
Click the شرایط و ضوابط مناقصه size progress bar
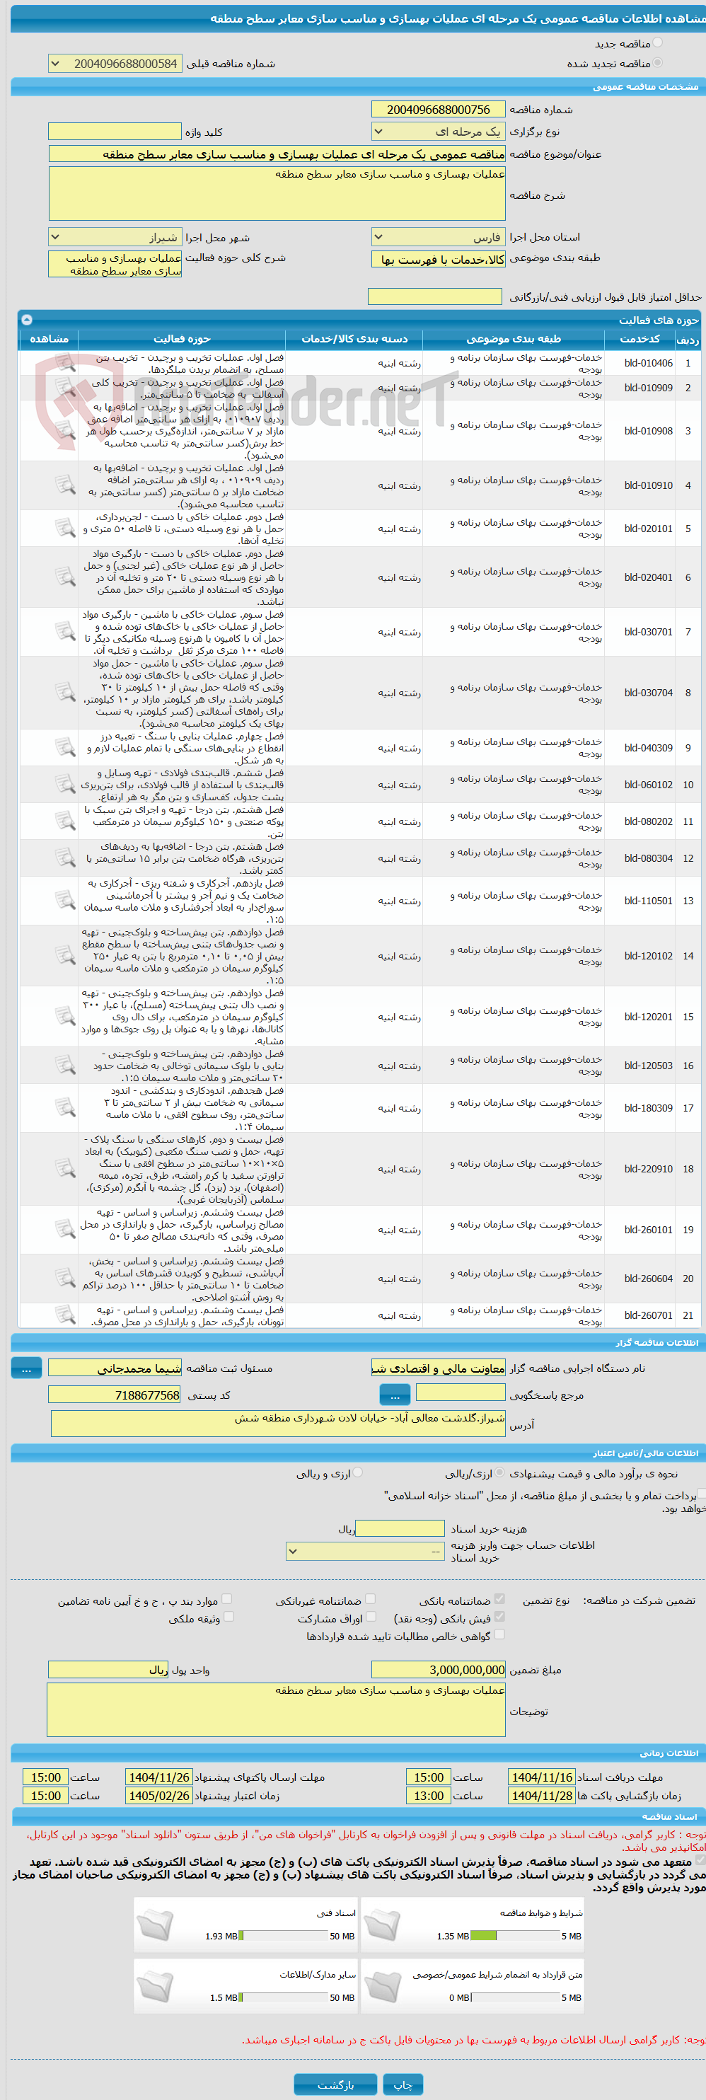pos(515,1936)
